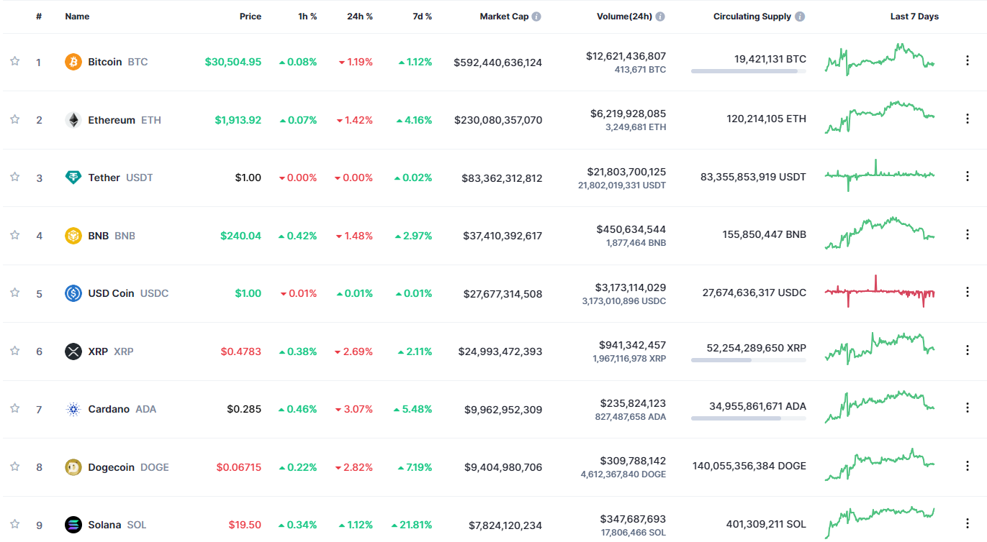Open the three-dot menu for Solana
The height and width of the screenshot is (542, 987).
(967, 523)
